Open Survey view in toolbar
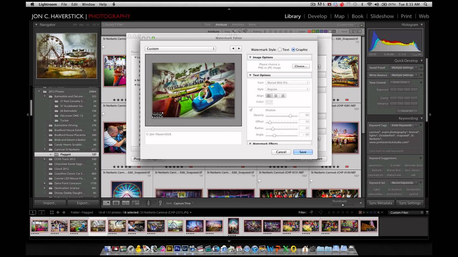 pyautogui.click(x=135, y=203)
